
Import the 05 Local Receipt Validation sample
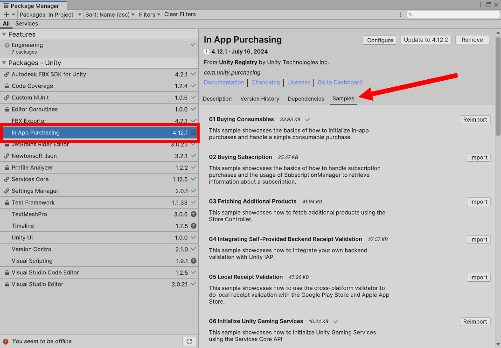tap(479, 278)
